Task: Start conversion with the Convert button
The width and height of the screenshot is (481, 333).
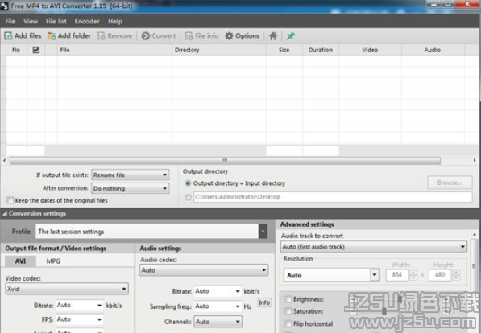Action: pyautogui.click(x=159, y=36)
